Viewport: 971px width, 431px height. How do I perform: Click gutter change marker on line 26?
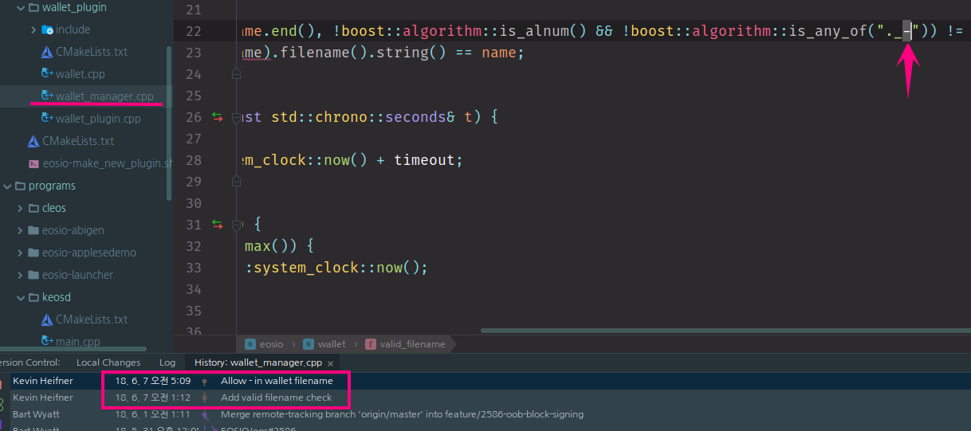tap(217, 117)
